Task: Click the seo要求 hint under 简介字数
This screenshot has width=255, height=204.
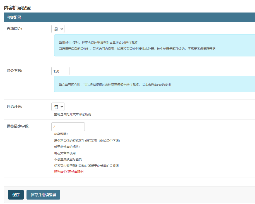Action: 115,84
